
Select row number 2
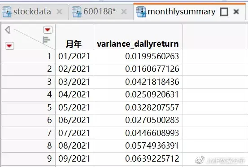[x=28, y=69]
